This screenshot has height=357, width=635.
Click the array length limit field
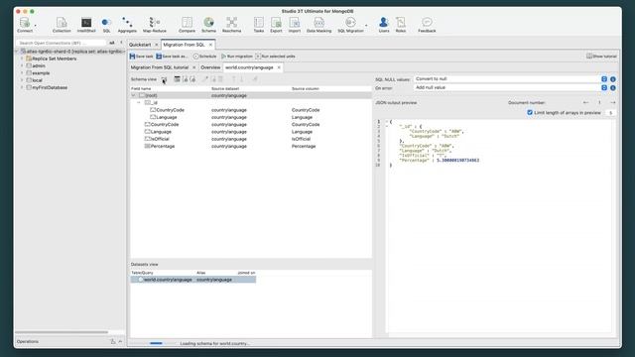pos(611,112)
